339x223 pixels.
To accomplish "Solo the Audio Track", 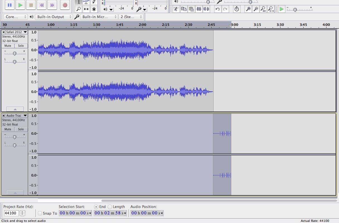I will 21,129.
